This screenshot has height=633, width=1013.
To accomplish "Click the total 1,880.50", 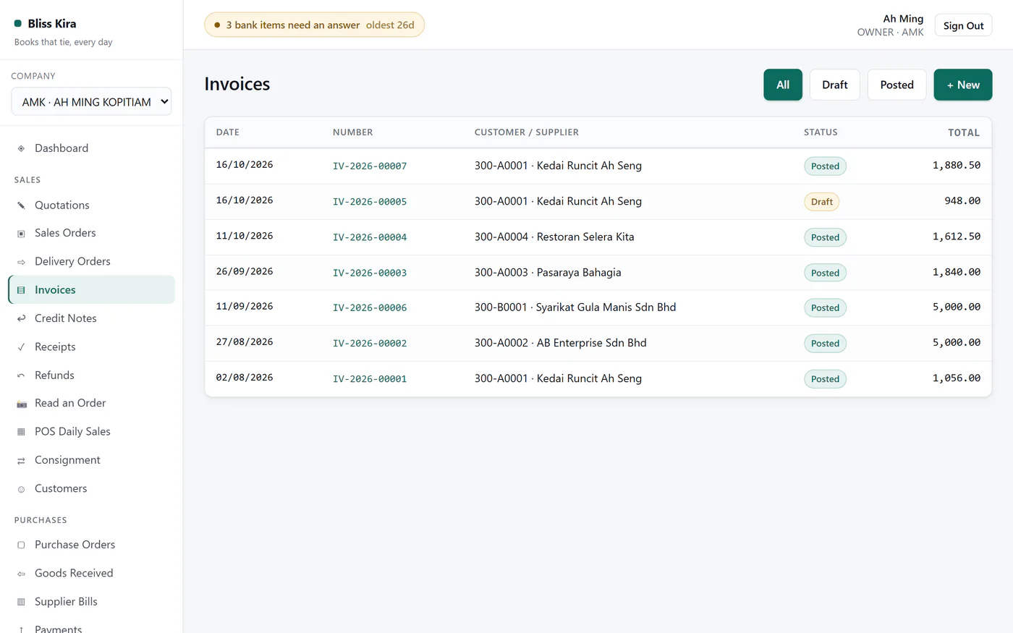I will [x=957, y=165].
